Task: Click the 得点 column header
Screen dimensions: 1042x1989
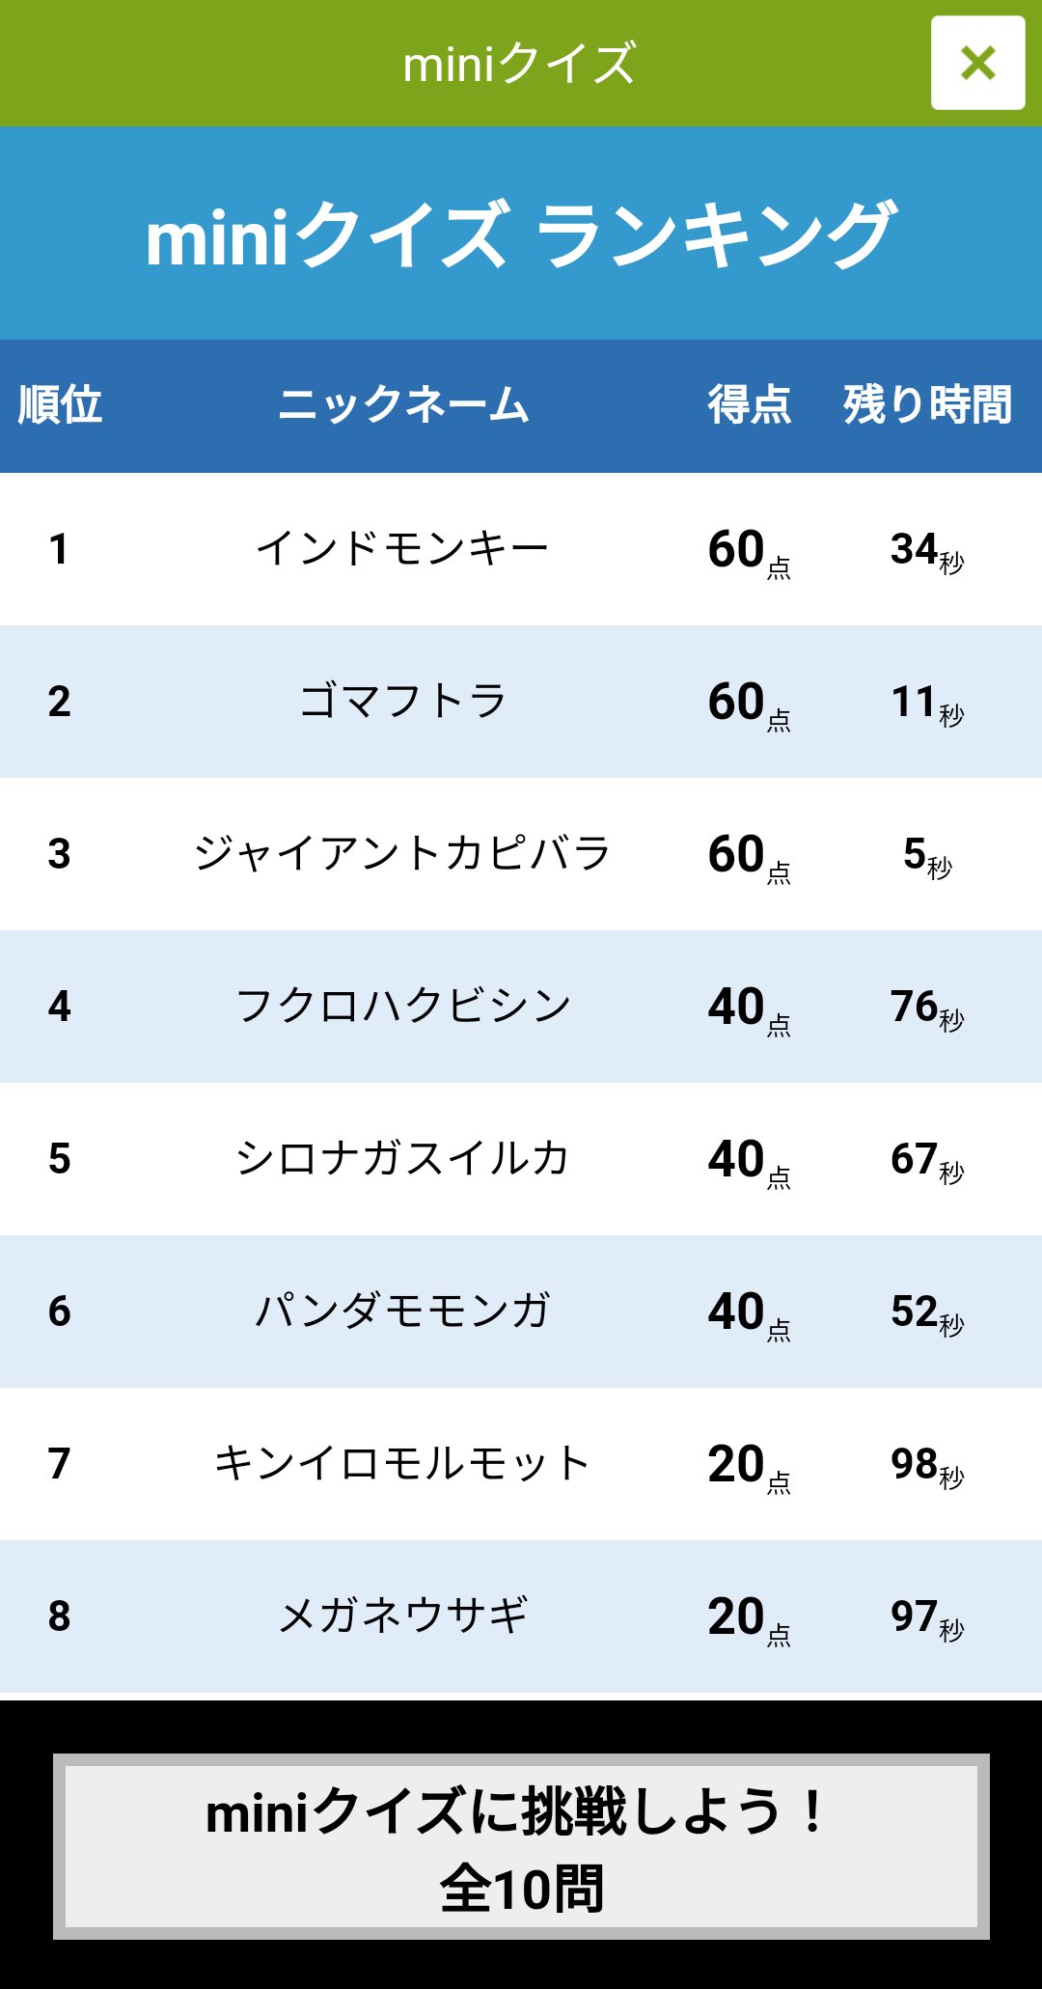Action: click(x=750, y=404)
